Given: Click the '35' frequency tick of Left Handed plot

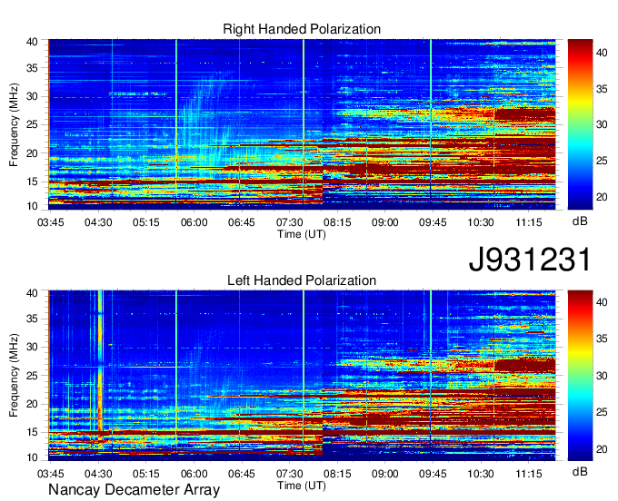Looking at the screenshot, I should click(x=32, y=319).
